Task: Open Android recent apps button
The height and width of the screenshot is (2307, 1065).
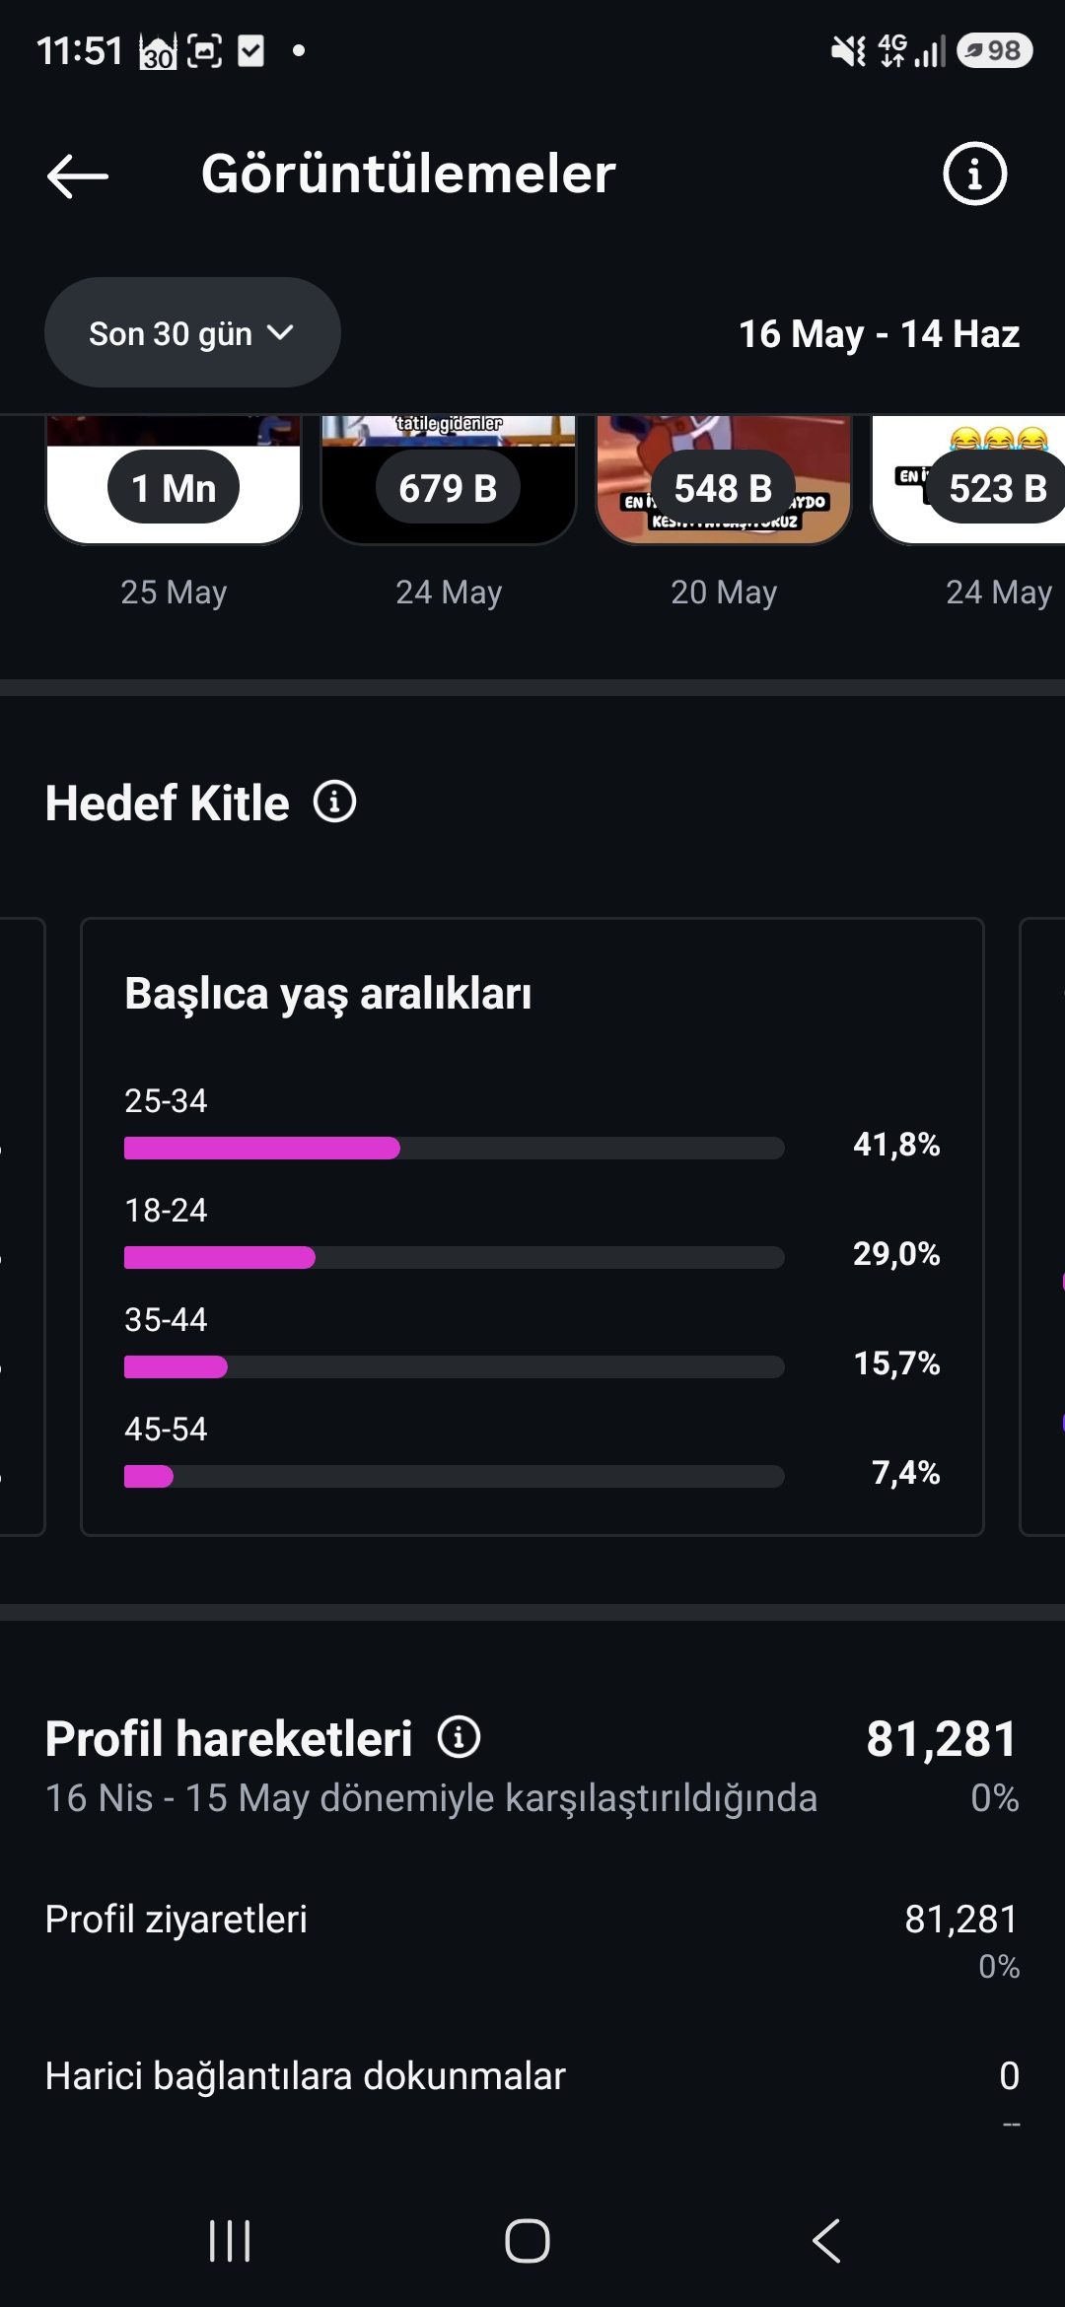Action: (230, 2241)
